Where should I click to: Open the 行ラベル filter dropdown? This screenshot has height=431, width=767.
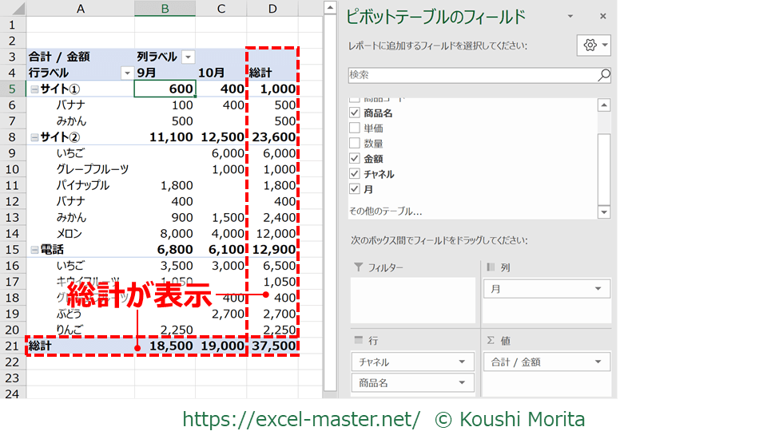pyautogui.click(x=126, y=73)
